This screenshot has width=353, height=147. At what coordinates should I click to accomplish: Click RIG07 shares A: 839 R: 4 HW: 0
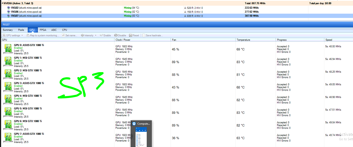tap(193, 16)
